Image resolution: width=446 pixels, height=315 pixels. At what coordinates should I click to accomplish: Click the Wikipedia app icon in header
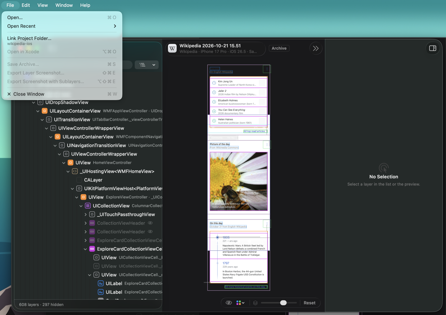[x=173, y=49]
